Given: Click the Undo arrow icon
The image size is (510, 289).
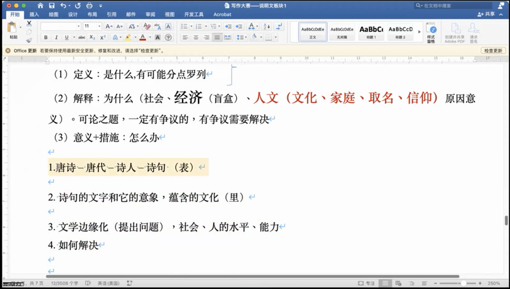Looking at the screenshot, I should [61, 5].
